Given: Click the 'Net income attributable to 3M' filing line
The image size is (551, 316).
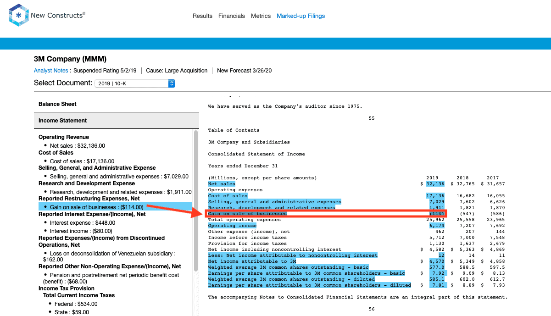Looking at the screenshot, I should click(x=252, y=261).
